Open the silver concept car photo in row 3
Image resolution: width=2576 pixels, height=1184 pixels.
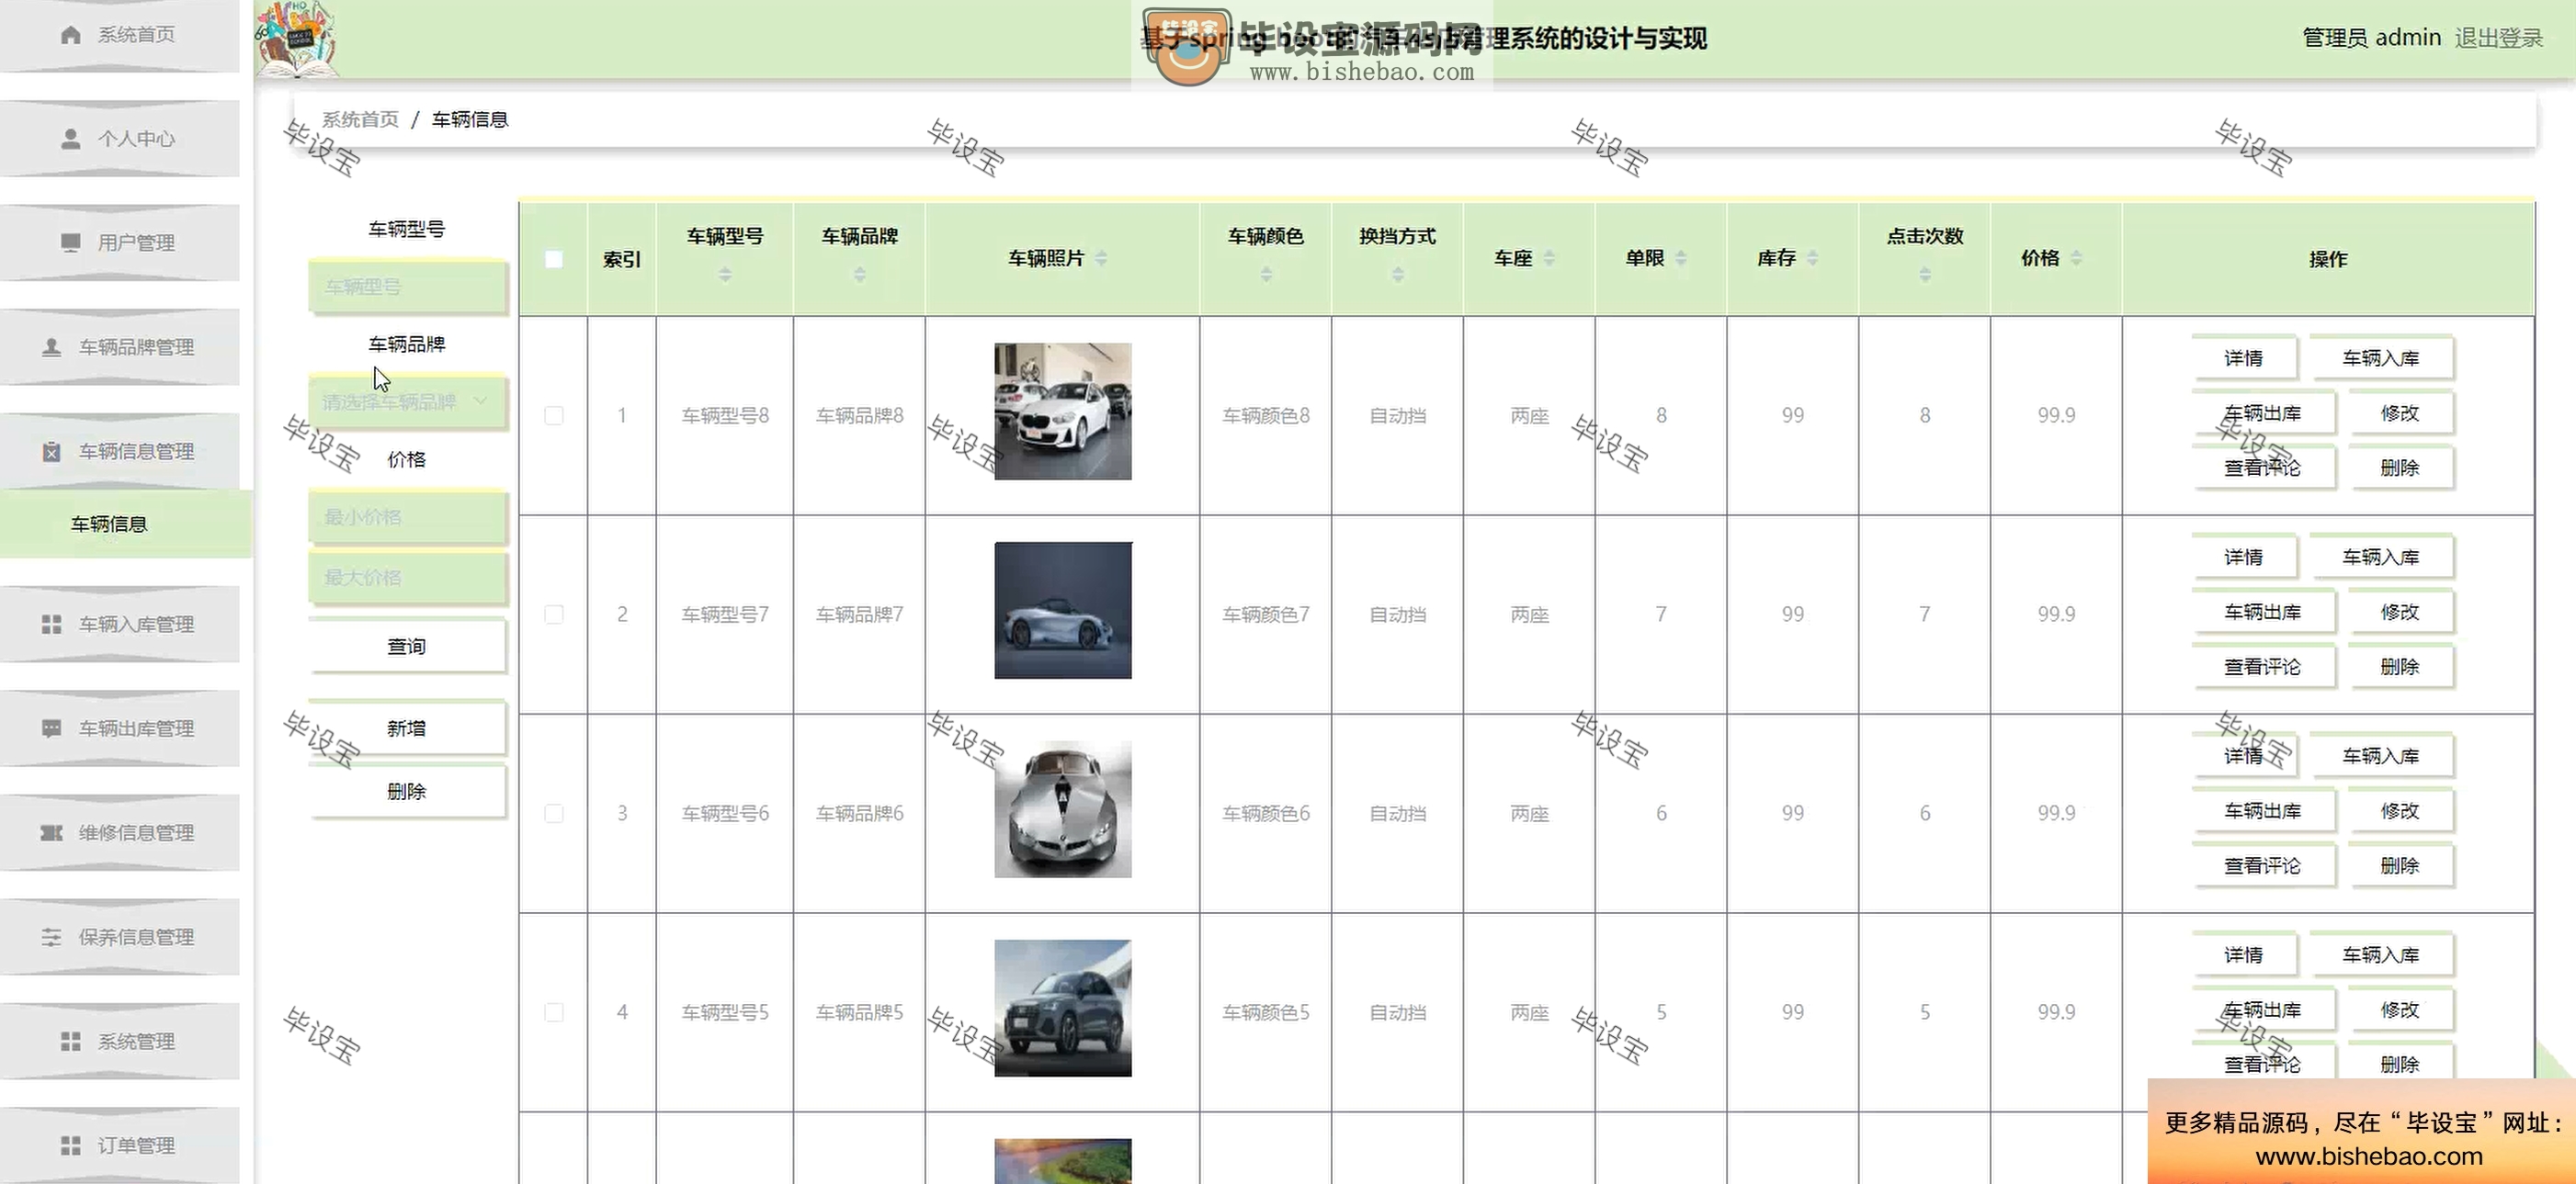(1063, 809)
